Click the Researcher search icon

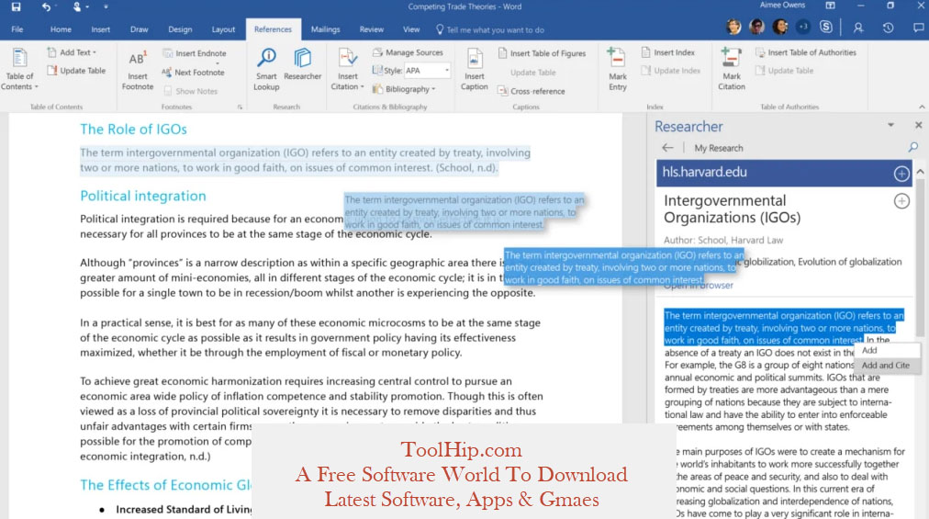(x=913, y=147)
